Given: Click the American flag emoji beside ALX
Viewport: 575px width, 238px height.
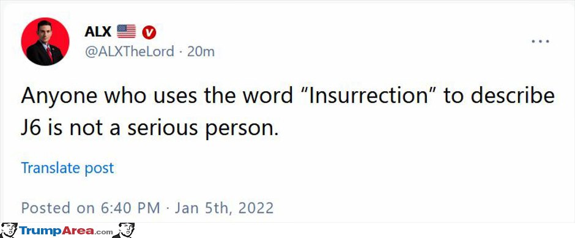Looking at the screenshot, I should tap(127, 32).
